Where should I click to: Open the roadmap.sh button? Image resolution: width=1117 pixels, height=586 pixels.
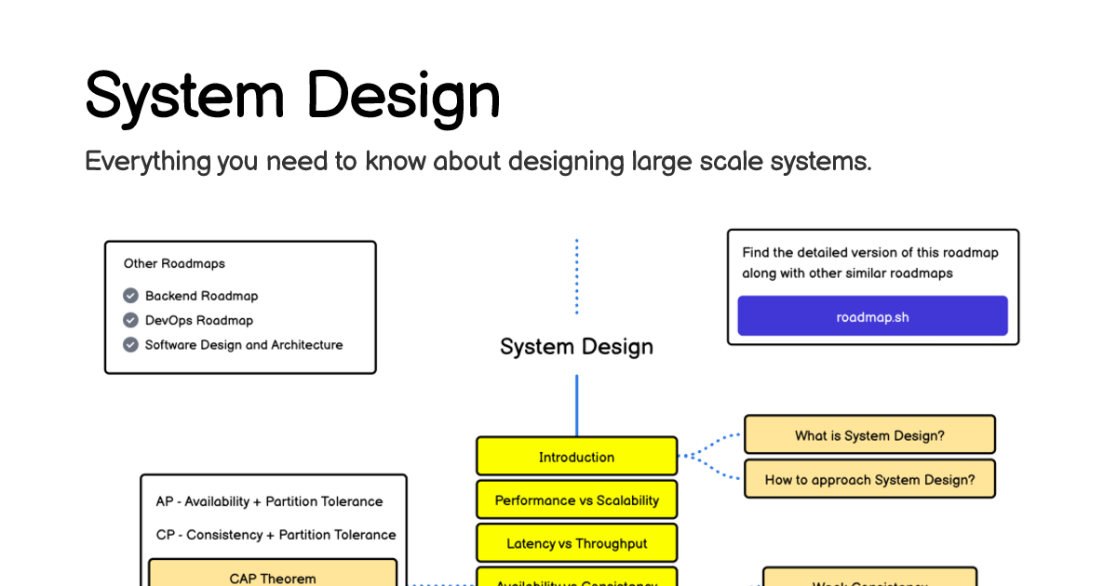[872, 315]
